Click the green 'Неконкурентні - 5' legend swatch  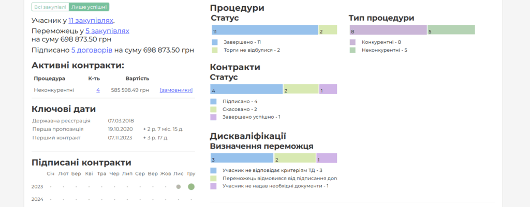(x=352, y=50)
